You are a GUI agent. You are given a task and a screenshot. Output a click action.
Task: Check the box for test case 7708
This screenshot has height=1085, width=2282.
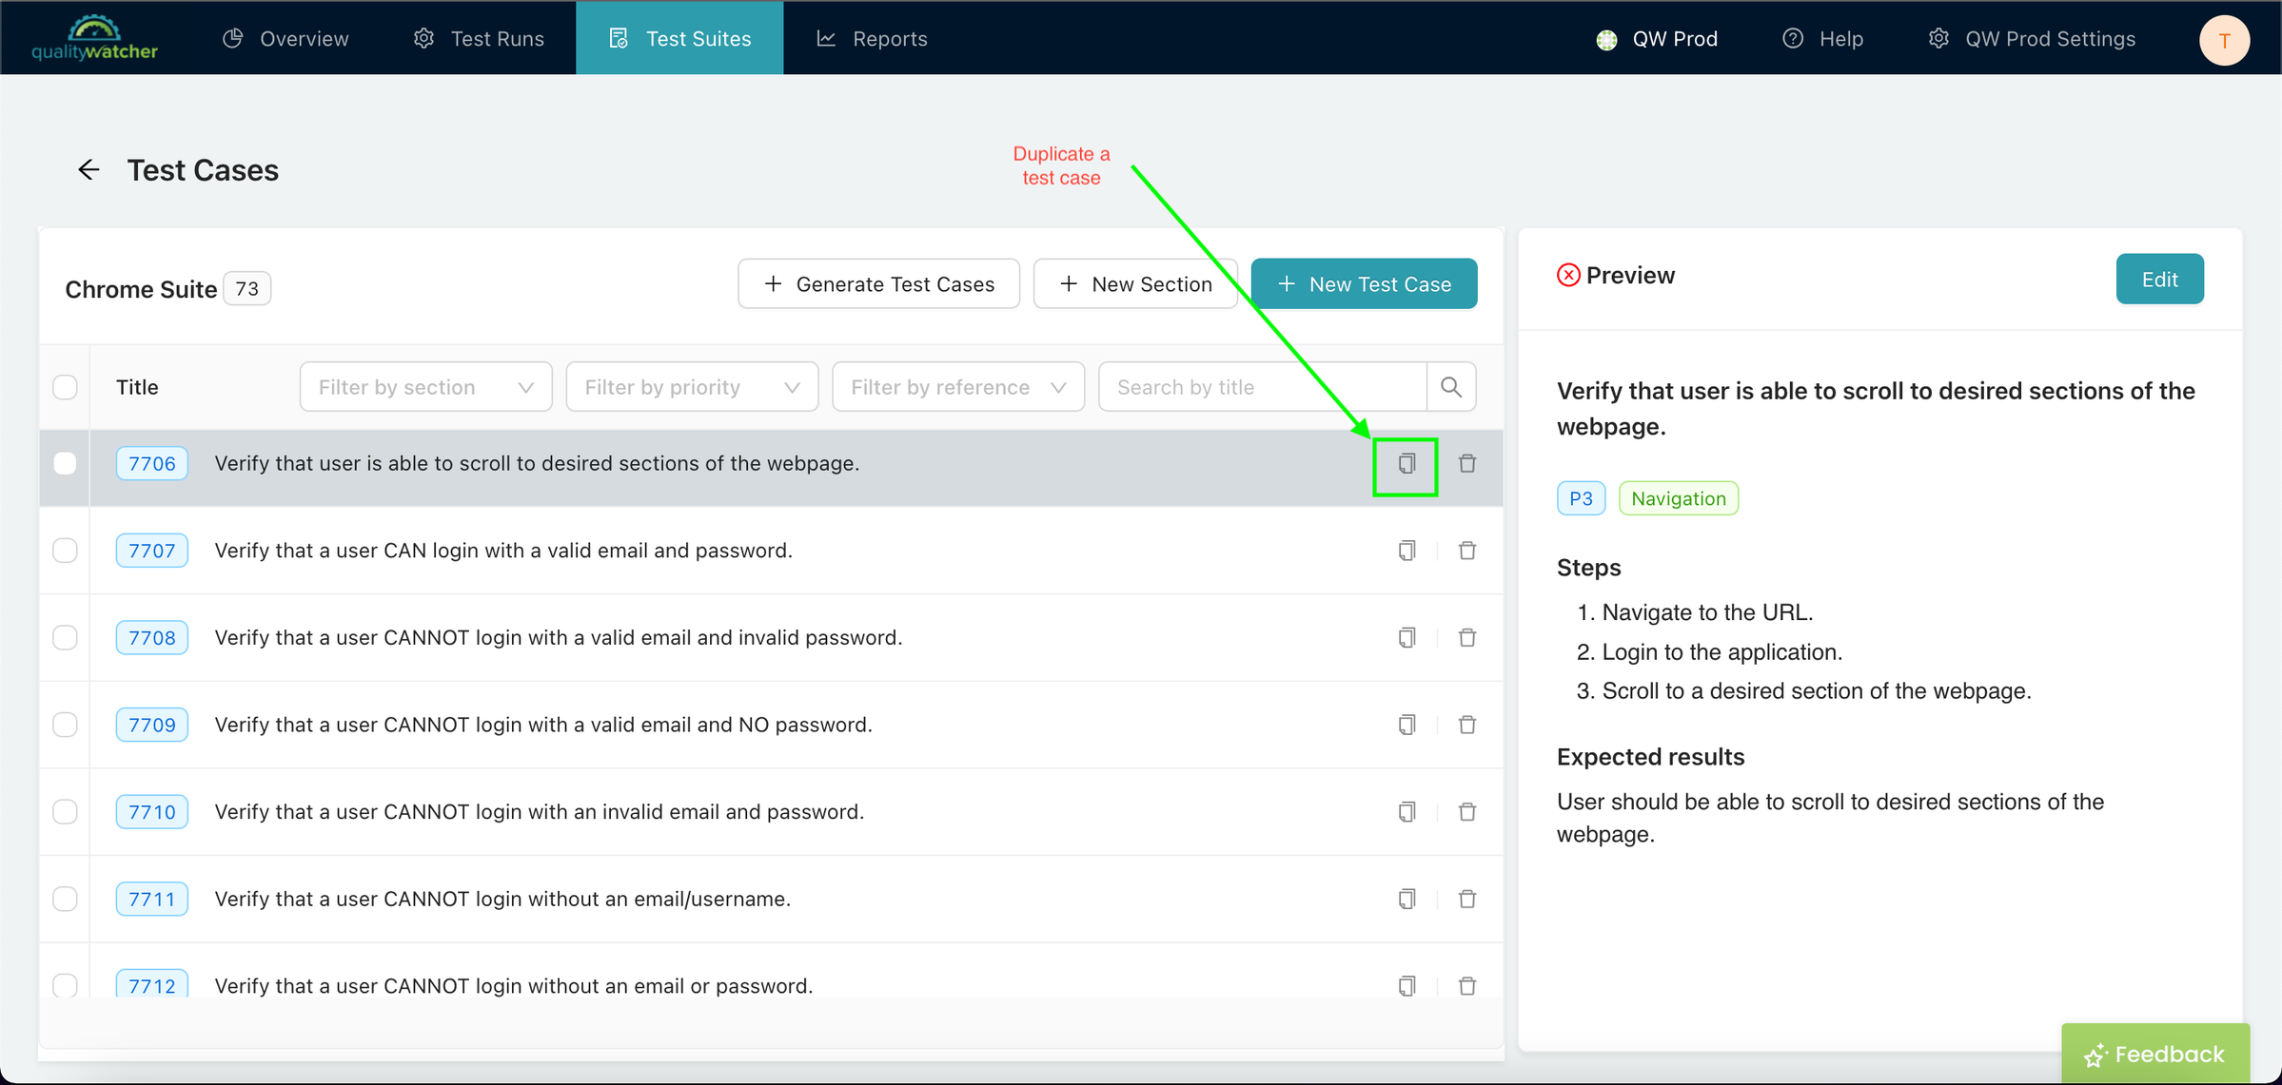(65, 637)
